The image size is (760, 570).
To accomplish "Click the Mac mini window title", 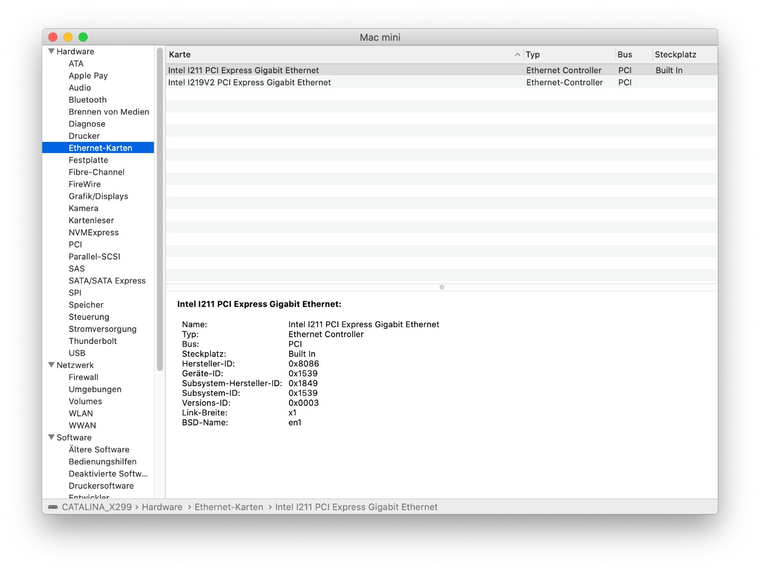I will click(x=380, y=37).
